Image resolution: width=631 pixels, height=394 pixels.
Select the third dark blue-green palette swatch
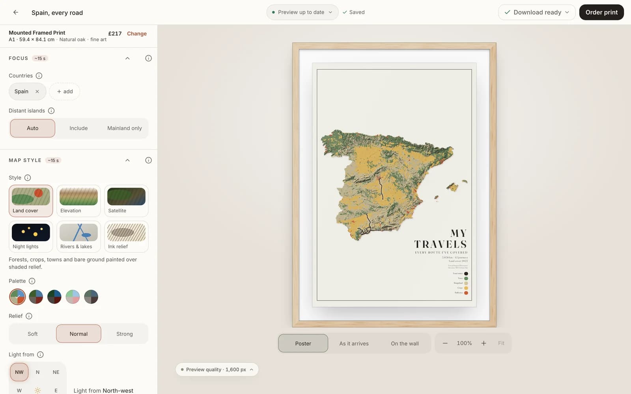tap(54, 297)
